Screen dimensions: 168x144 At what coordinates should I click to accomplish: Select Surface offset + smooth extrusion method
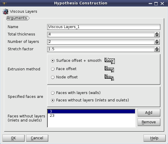point(53,61)
